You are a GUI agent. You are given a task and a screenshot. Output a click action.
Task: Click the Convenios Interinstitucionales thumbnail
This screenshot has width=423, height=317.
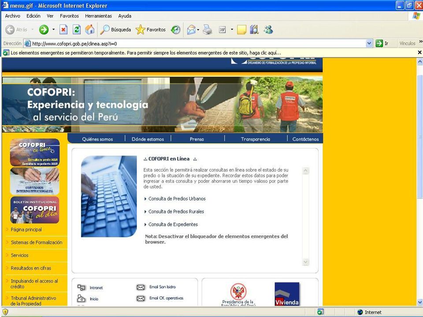click(35, 181)
